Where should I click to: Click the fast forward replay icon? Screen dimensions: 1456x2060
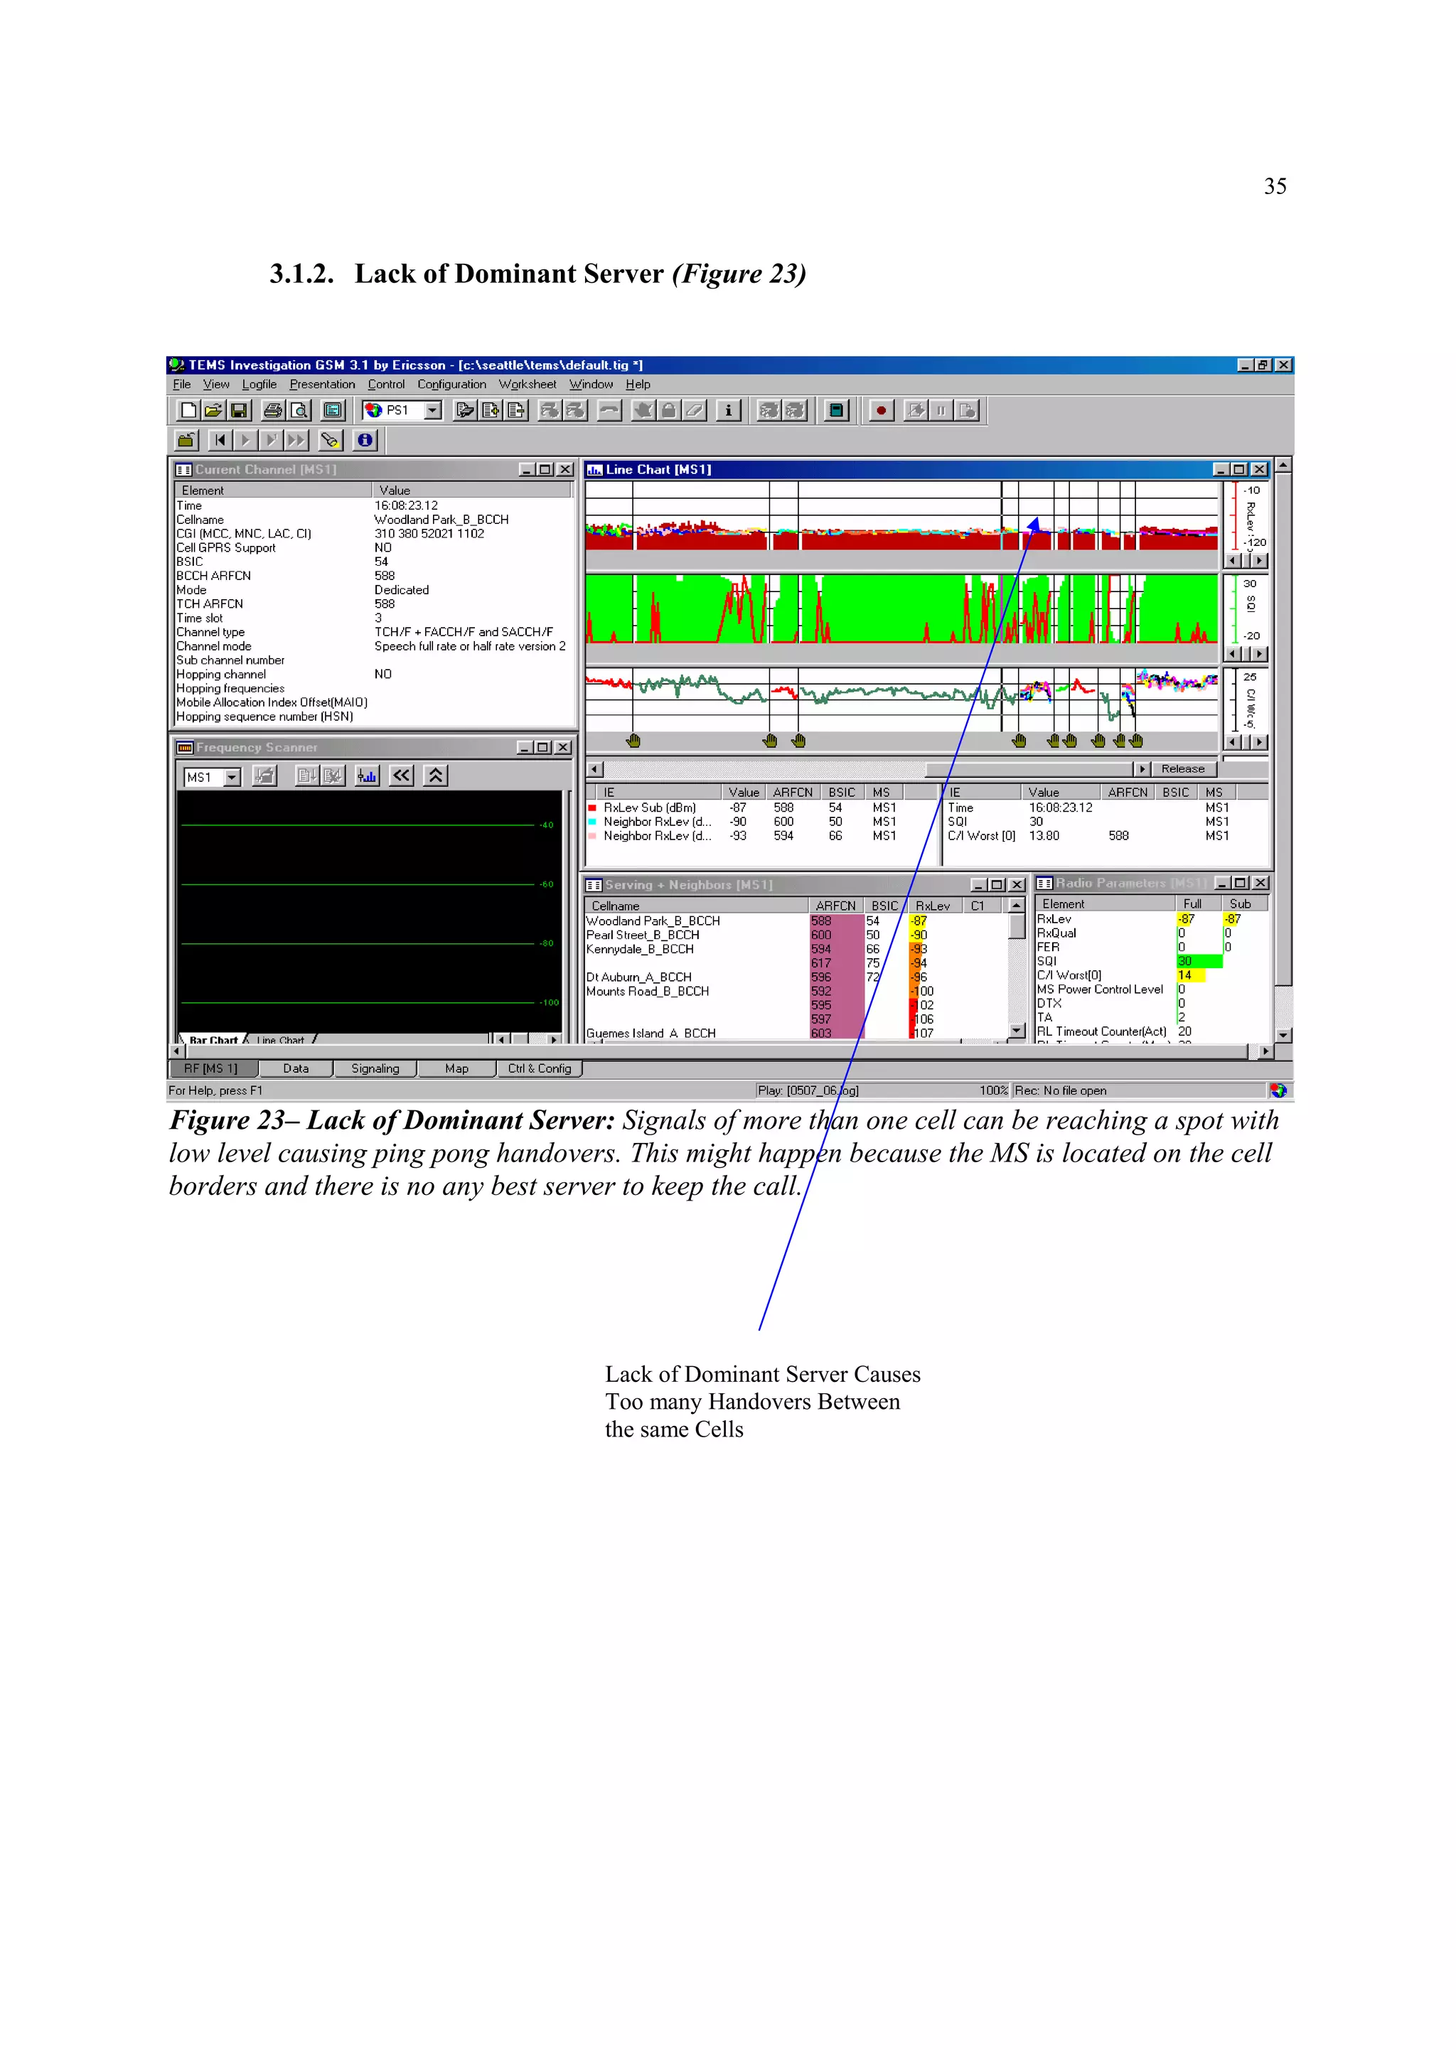[296, 439]
